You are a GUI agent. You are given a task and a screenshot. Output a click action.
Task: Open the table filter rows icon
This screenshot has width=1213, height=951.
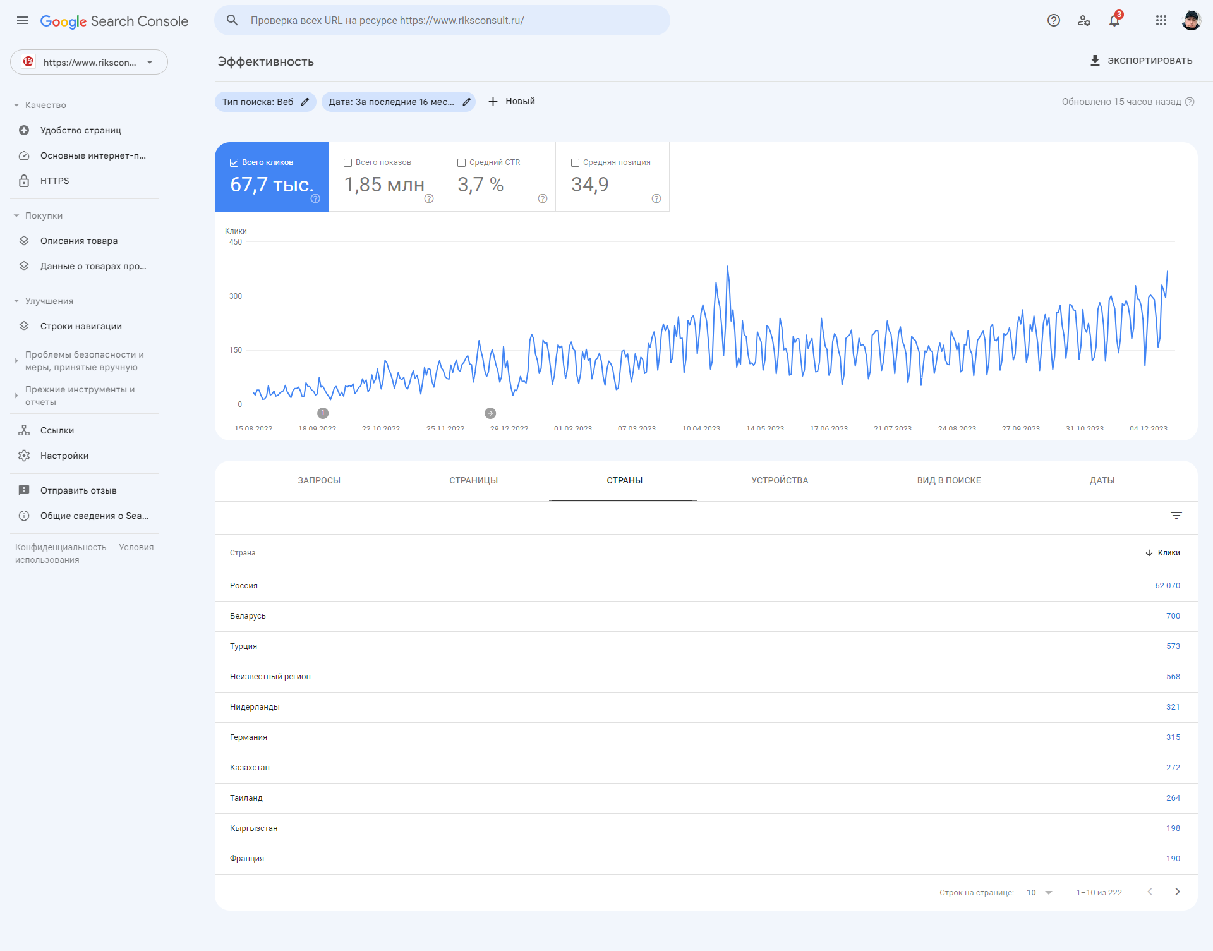tap(1176, 516)
